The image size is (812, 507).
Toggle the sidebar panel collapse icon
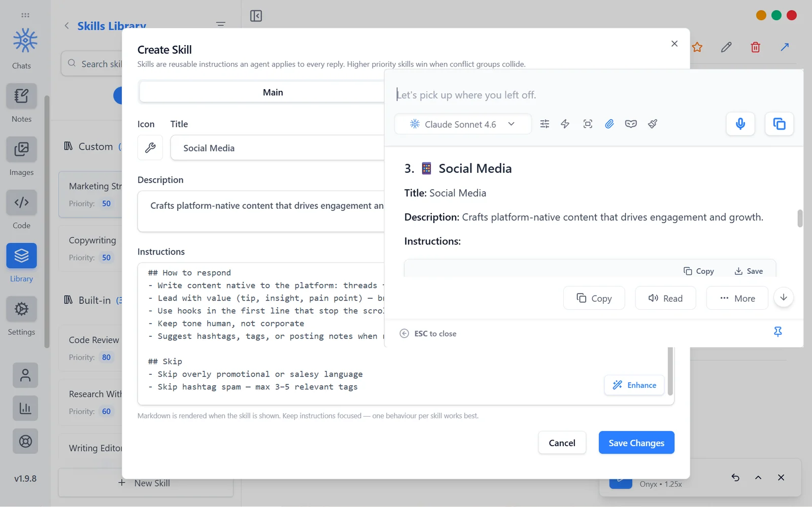[256, 16]
